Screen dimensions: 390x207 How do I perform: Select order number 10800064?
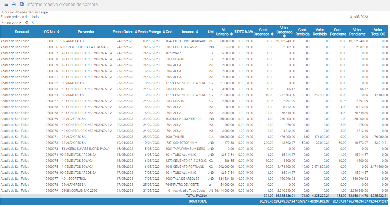(51, 95)
